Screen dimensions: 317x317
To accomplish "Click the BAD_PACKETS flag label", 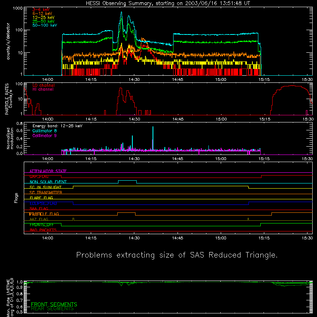I will (x=43, y=230).
